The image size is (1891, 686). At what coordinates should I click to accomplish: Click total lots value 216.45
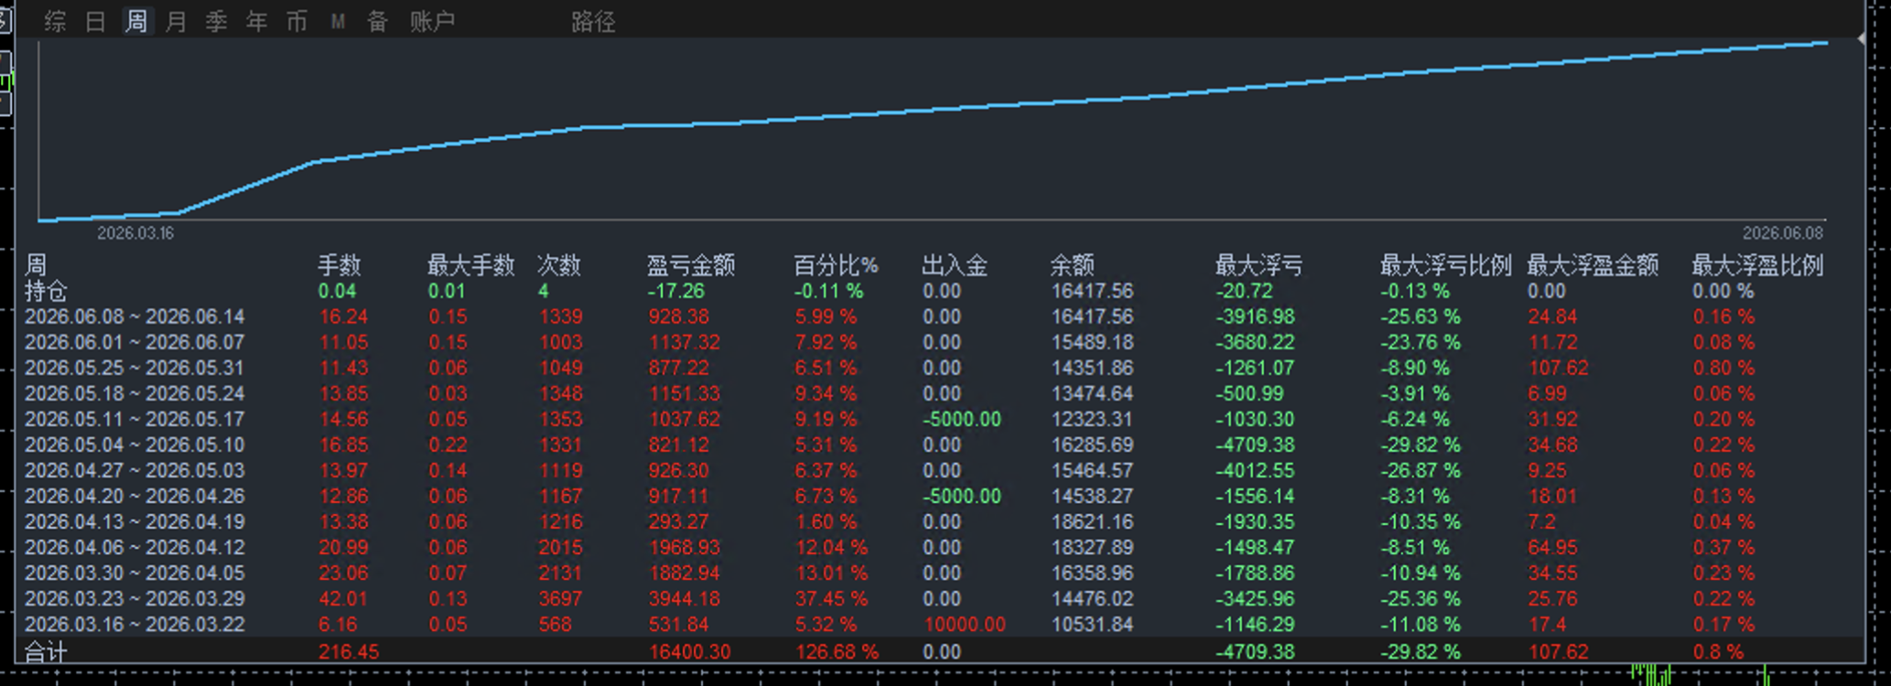pyautogui.click(x=349, y=652)
